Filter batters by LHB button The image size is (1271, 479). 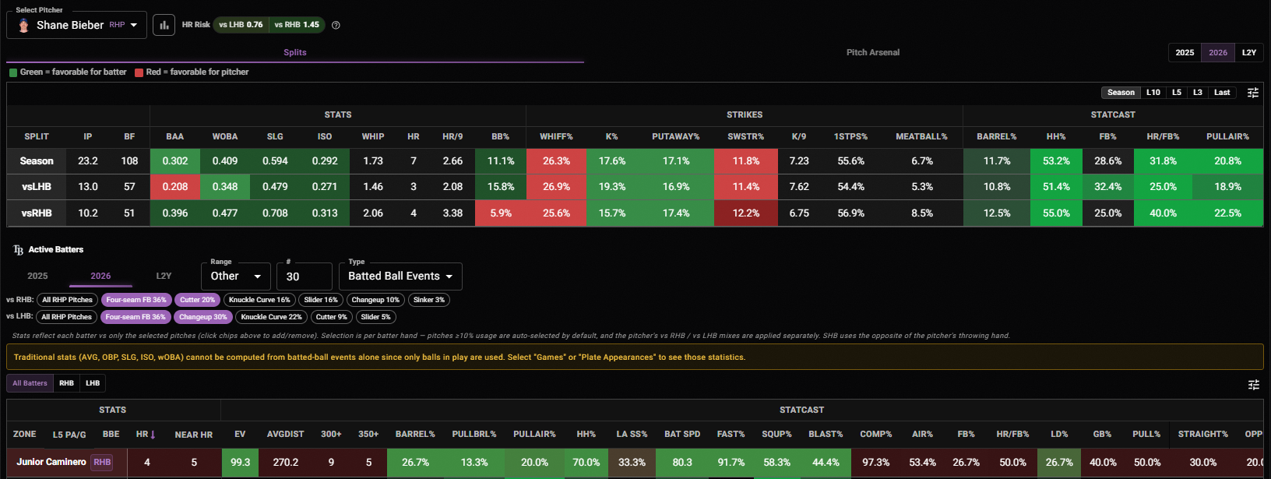pyautogui.click(x=93, y=383)
